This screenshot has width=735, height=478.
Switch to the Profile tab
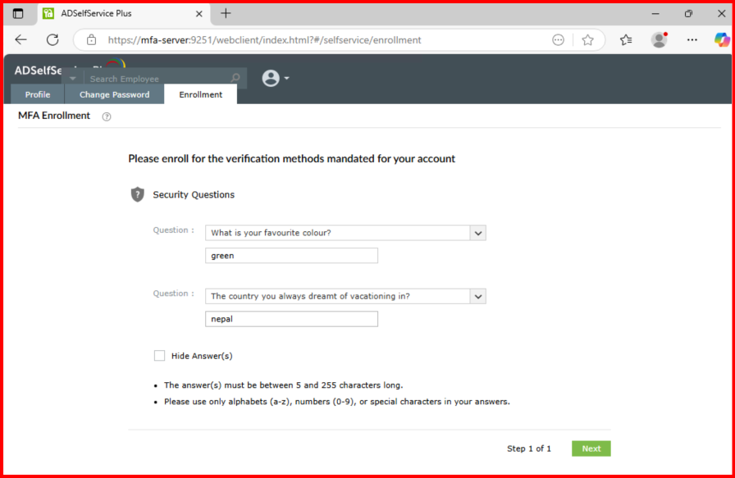point(38,94)
